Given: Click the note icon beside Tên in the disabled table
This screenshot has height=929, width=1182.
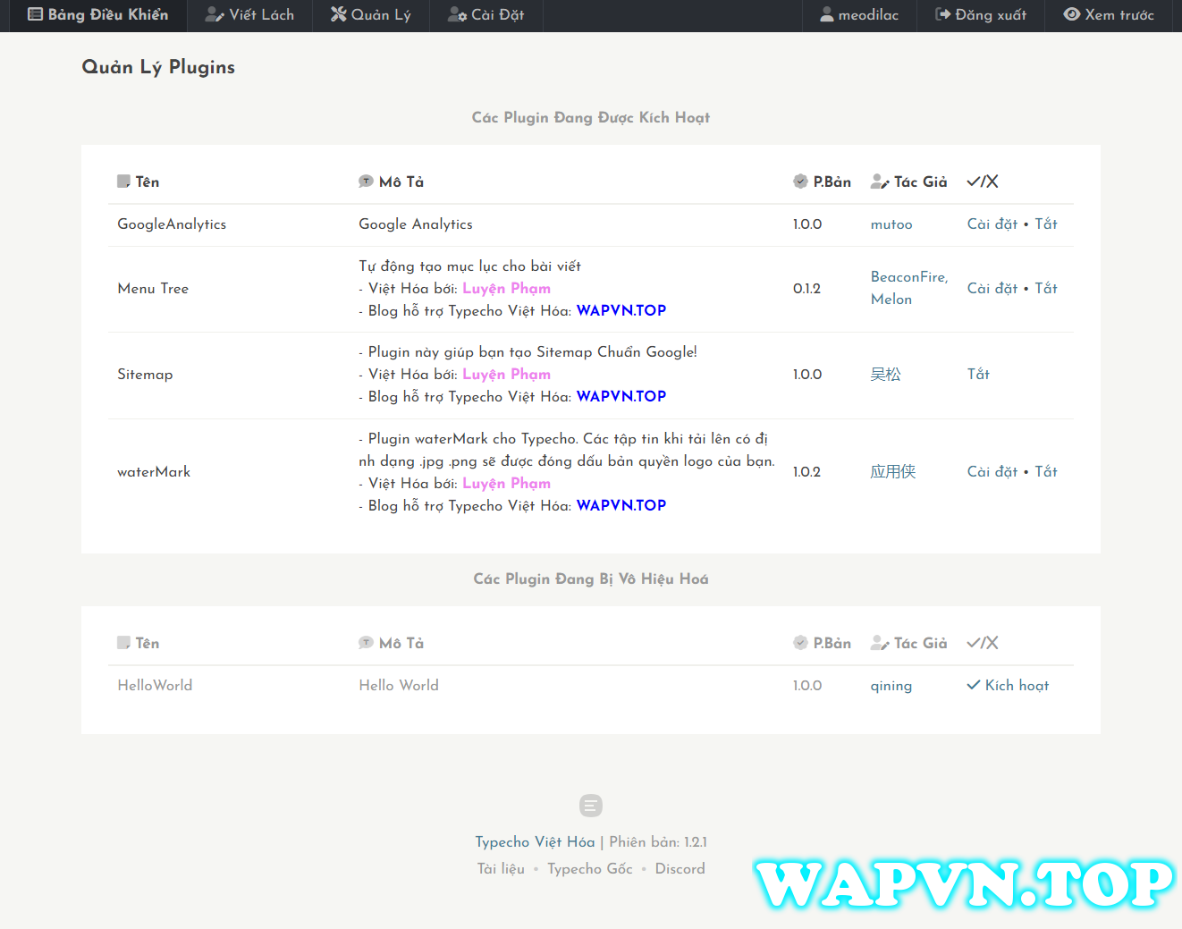Looking at the screenshot, I should point(123,643).
